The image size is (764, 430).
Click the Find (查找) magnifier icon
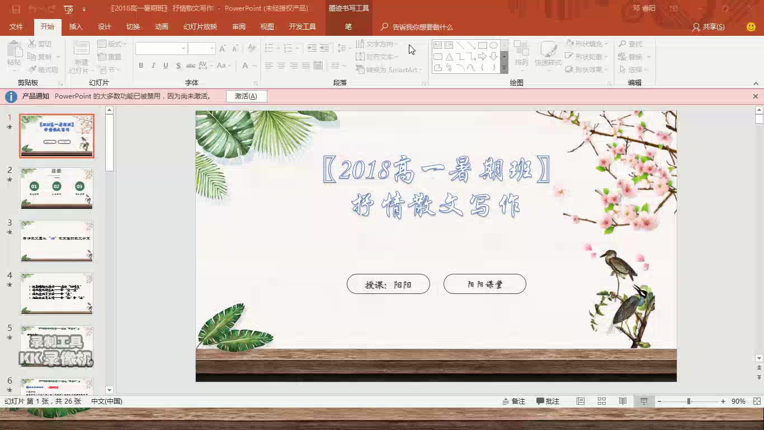point(622,44)
